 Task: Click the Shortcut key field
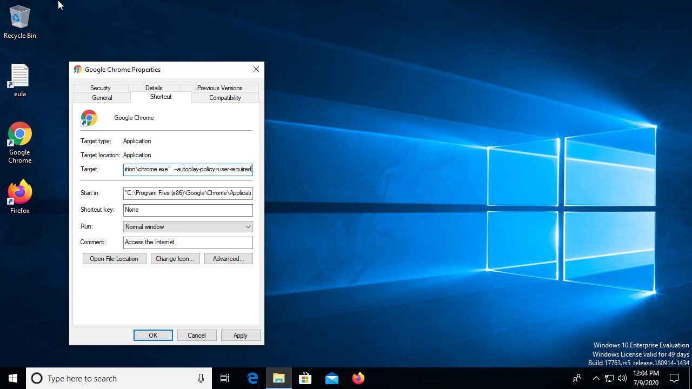[x=188, y=210]
